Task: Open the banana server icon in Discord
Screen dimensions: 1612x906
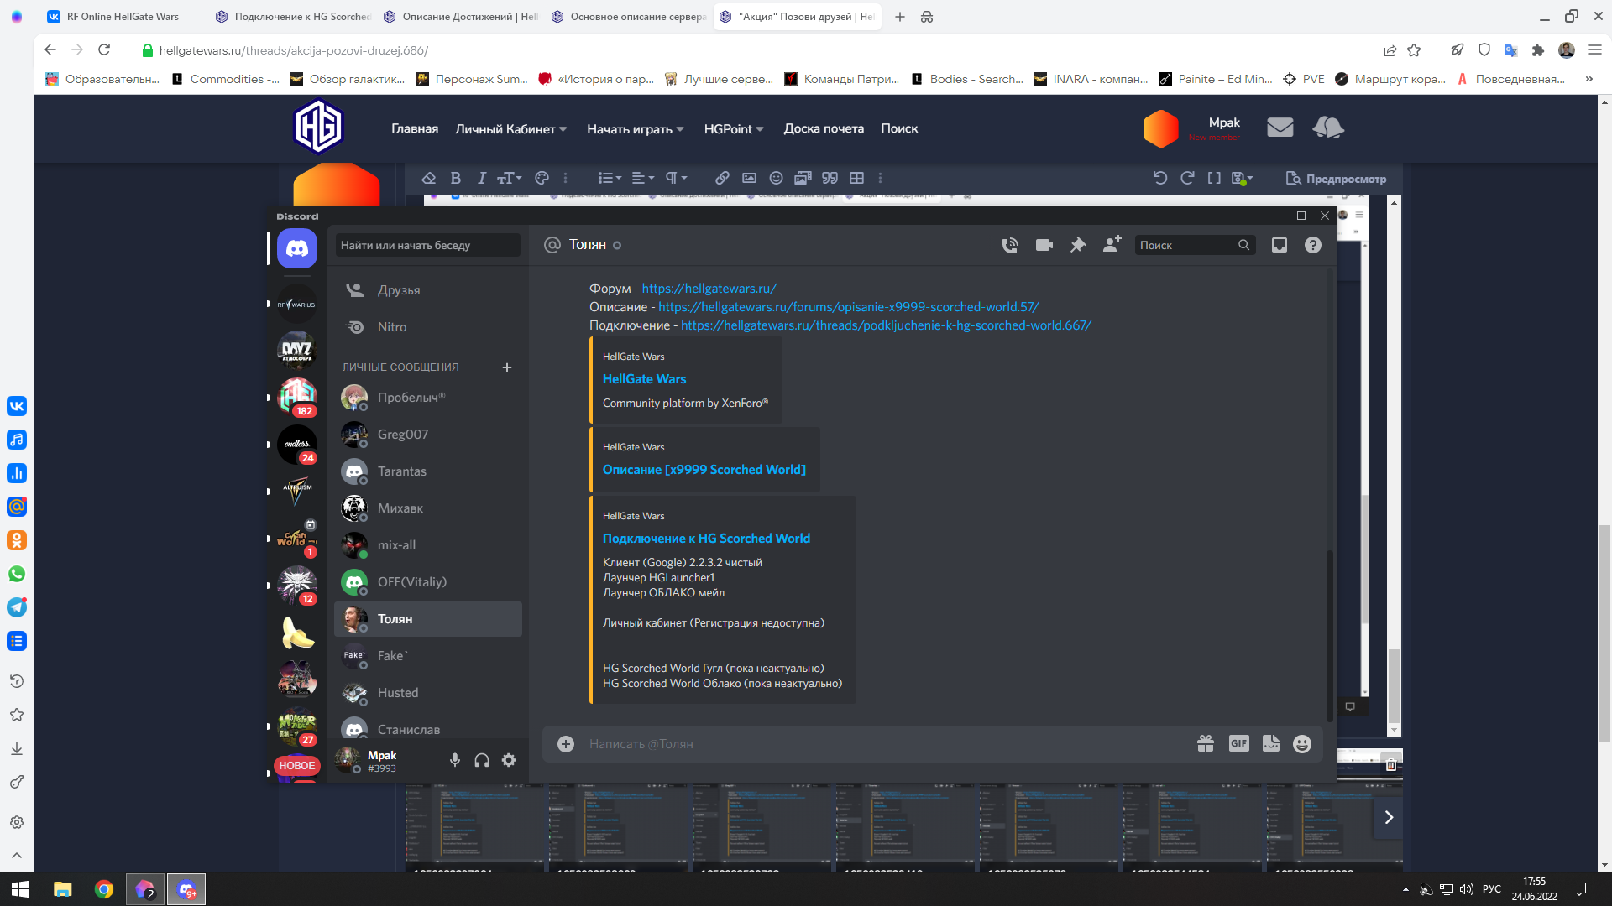Action: (x=297, y=633)
